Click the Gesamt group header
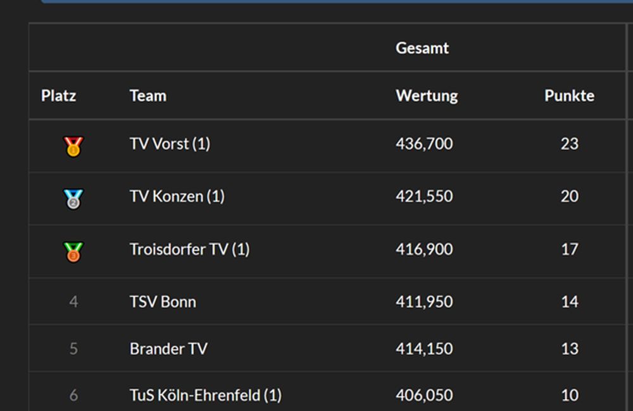This screenshot has height=411, width=633. click(422, 48)
